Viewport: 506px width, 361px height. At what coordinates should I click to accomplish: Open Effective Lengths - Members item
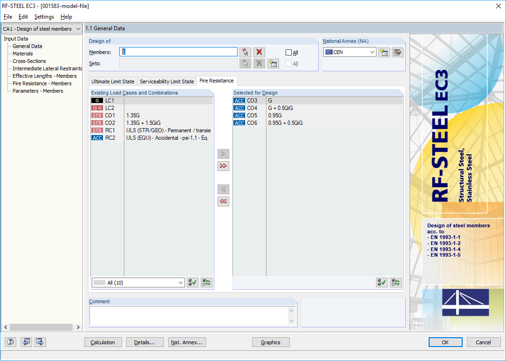tap(45, 76)
